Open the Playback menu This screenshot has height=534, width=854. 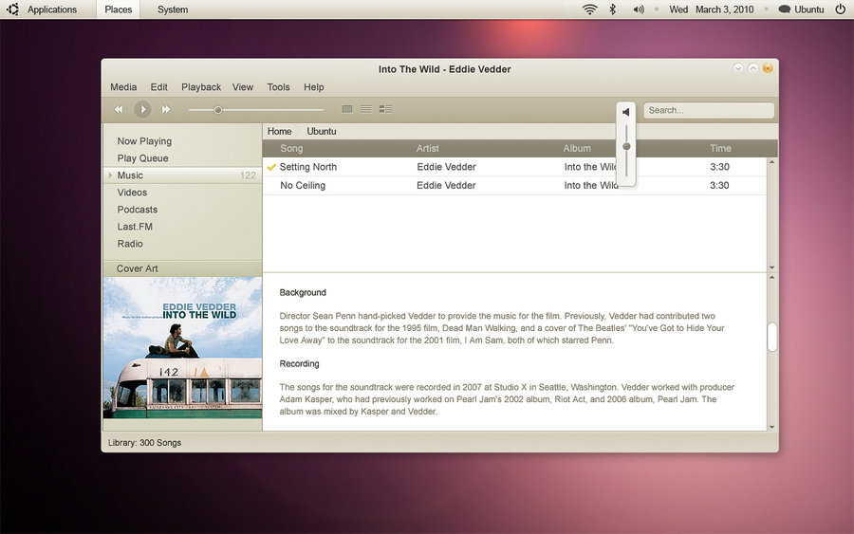coord(201,87)
